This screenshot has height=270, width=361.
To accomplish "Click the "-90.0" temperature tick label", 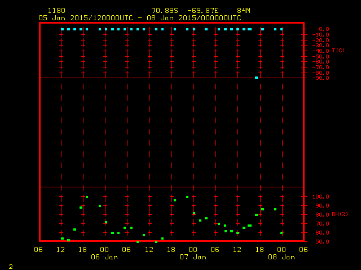I will click(x=320, y=78).
